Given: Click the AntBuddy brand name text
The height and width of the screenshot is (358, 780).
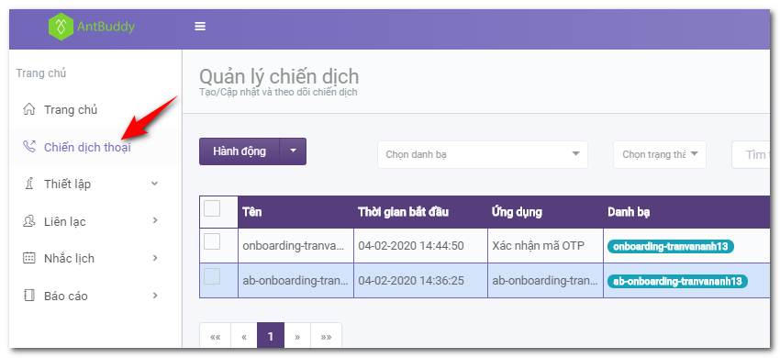Looking at the screenshot, I should (x=106, y=27).
